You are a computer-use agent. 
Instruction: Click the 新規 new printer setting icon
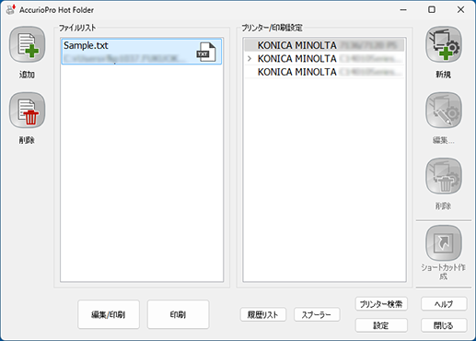(444, 44)
